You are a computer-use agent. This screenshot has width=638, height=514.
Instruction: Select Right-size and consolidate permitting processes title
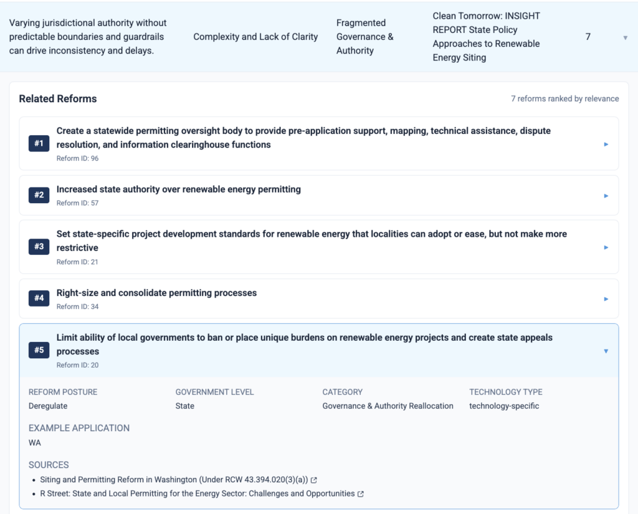[x=156, y=293]
